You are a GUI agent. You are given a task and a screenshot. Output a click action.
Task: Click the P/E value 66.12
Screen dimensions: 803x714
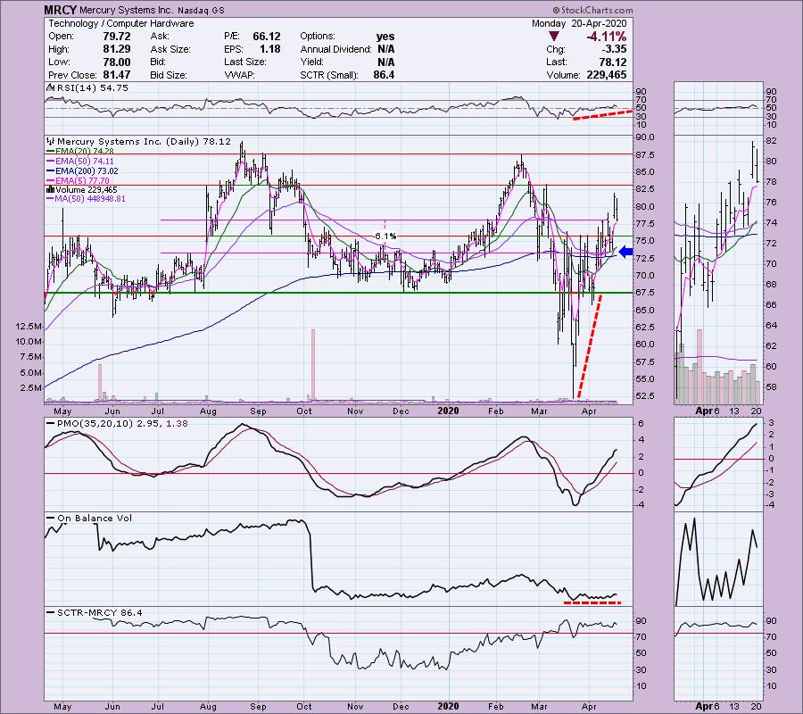[266, 37]
